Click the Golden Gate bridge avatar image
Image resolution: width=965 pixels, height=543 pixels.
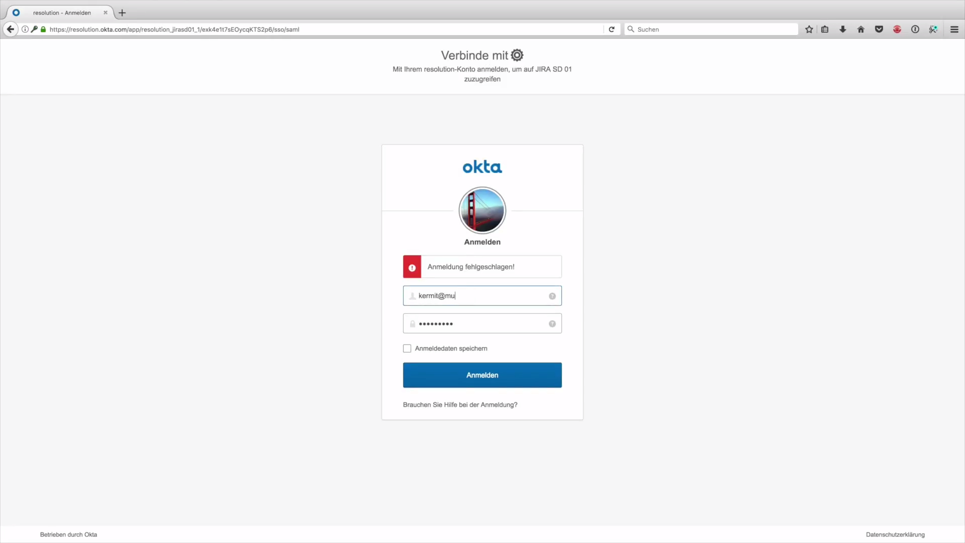[x=482, y=210]
